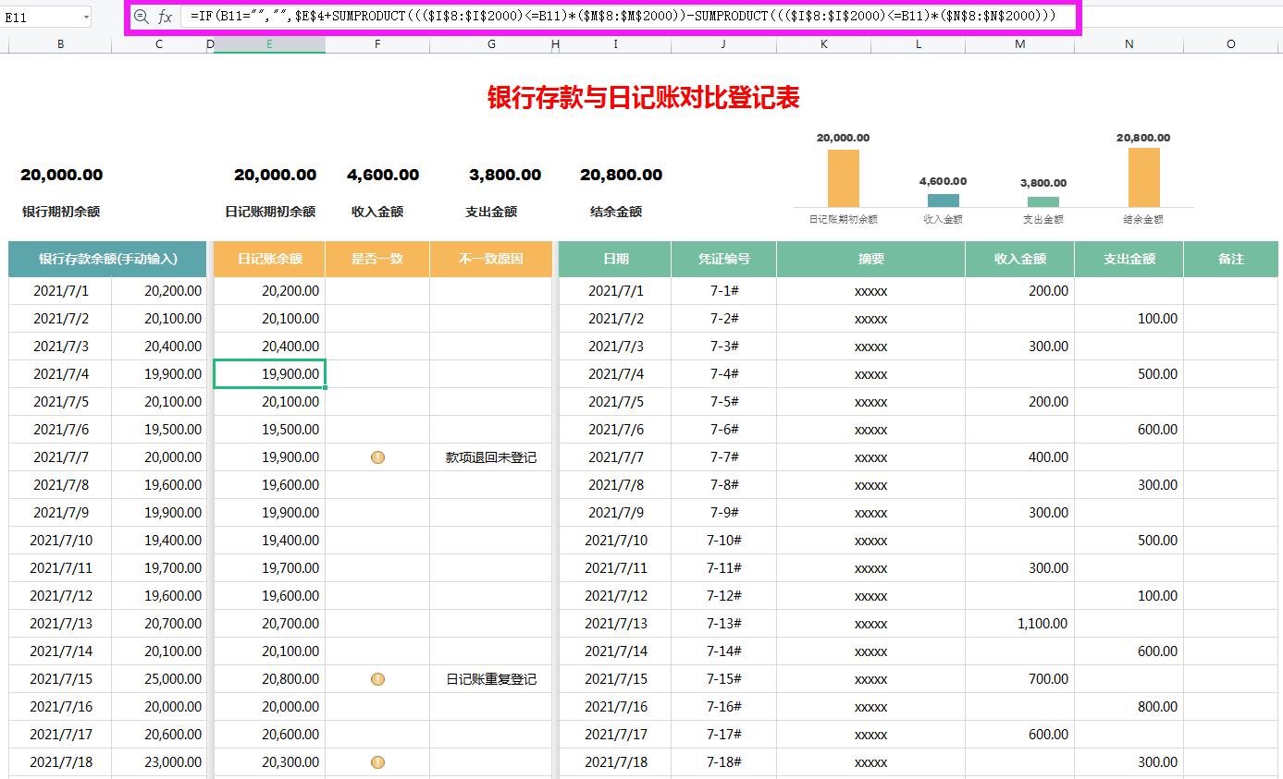Select the 银行期初余额 value 20,000.00
The width and height of the screenshot is (1283, 779).
pos(60,174)
